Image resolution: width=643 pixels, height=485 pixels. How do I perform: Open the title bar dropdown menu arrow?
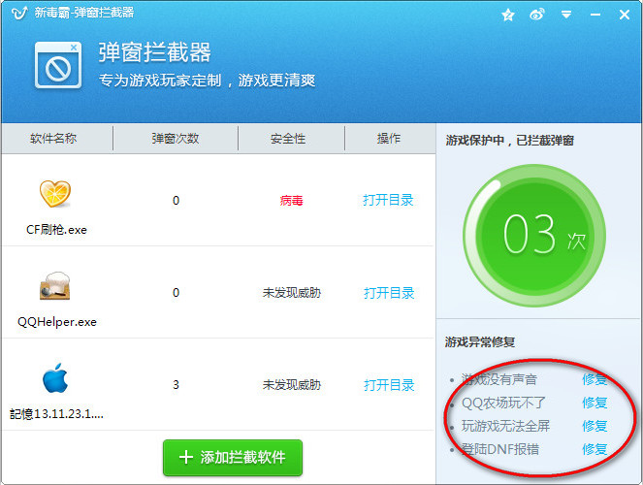(x=566, y=16)
